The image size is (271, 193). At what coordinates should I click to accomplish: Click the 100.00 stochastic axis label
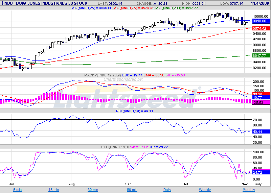[x=258, y=152]
